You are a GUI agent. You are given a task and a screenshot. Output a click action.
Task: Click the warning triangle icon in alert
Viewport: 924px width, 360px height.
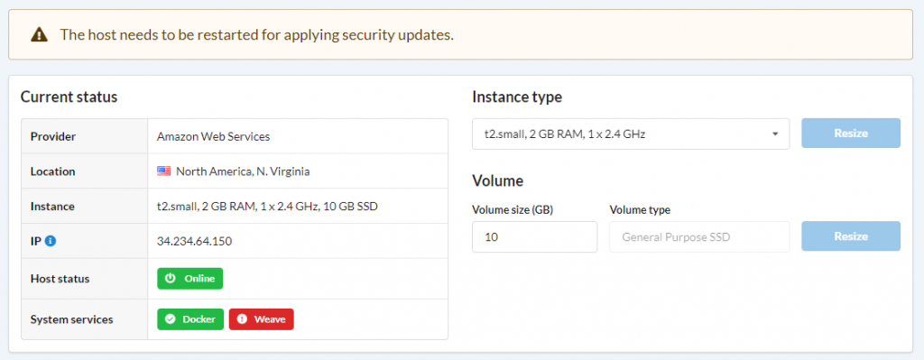39,35
